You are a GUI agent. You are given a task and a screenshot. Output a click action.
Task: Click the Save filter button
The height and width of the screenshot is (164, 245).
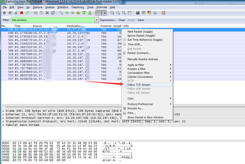pyautogui.click(x=141, y=20)
